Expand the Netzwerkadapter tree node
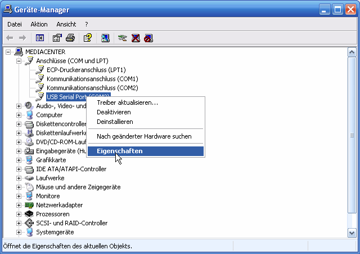360x254 pixels. 19,205
